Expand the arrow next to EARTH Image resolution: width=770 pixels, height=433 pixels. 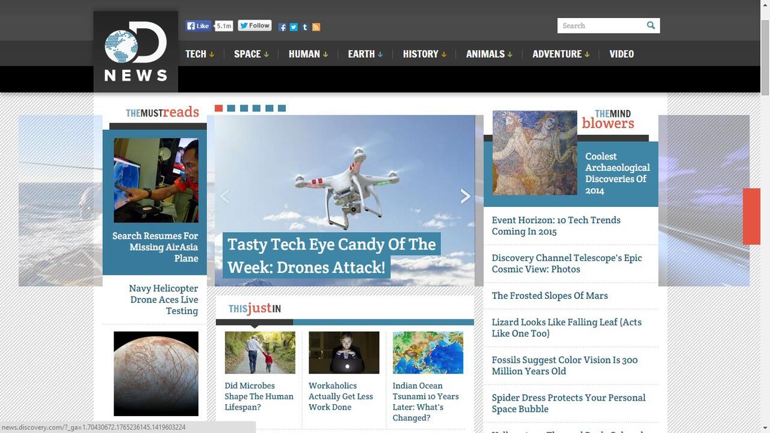tap(380, 54)
